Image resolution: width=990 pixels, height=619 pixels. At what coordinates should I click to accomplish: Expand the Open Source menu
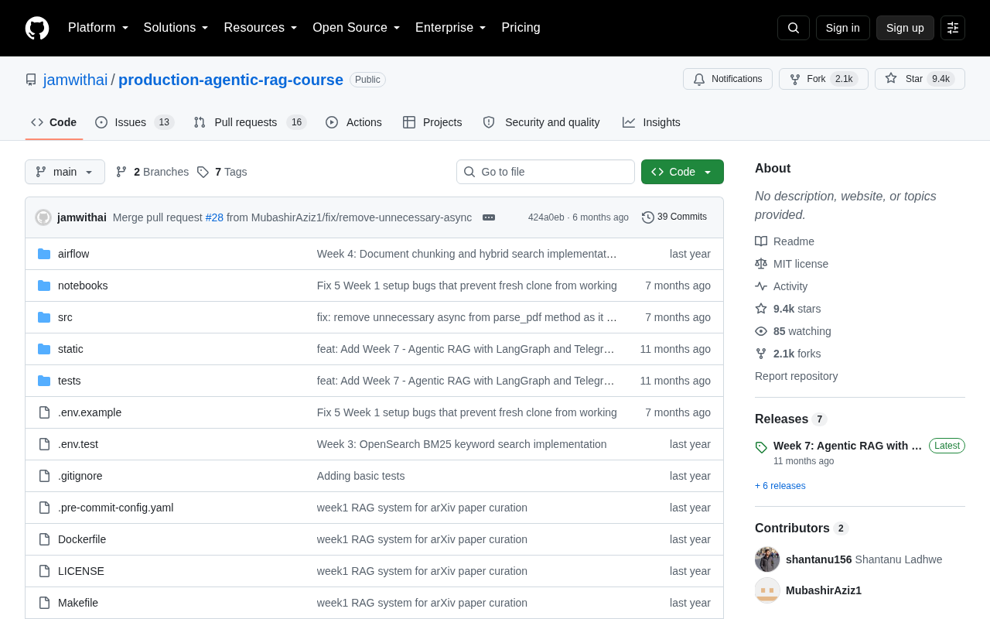pos(357,28)
